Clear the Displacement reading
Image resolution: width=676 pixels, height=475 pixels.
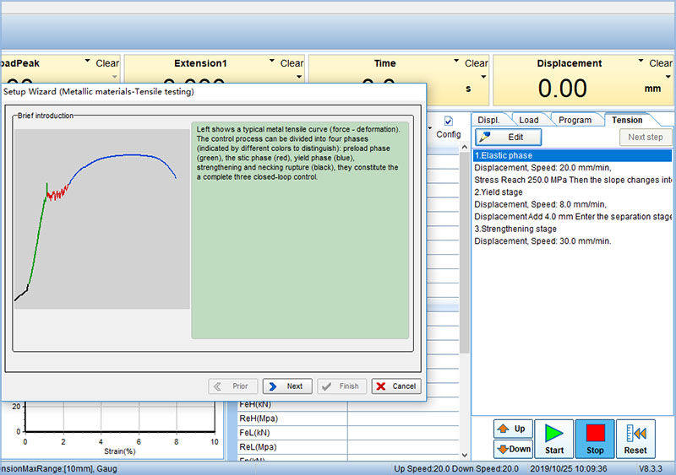[661, 63]
